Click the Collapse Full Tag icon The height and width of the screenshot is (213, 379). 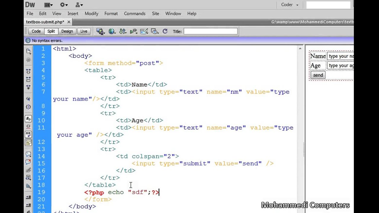28,71
